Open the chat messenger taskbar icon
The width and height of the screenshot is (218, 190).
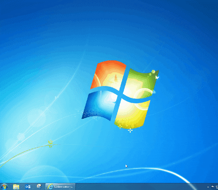tap(39, 186)
